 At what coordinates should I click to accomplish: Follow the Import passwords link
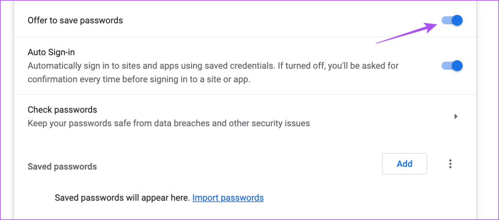pyautogui.click(x=228, y=198)
